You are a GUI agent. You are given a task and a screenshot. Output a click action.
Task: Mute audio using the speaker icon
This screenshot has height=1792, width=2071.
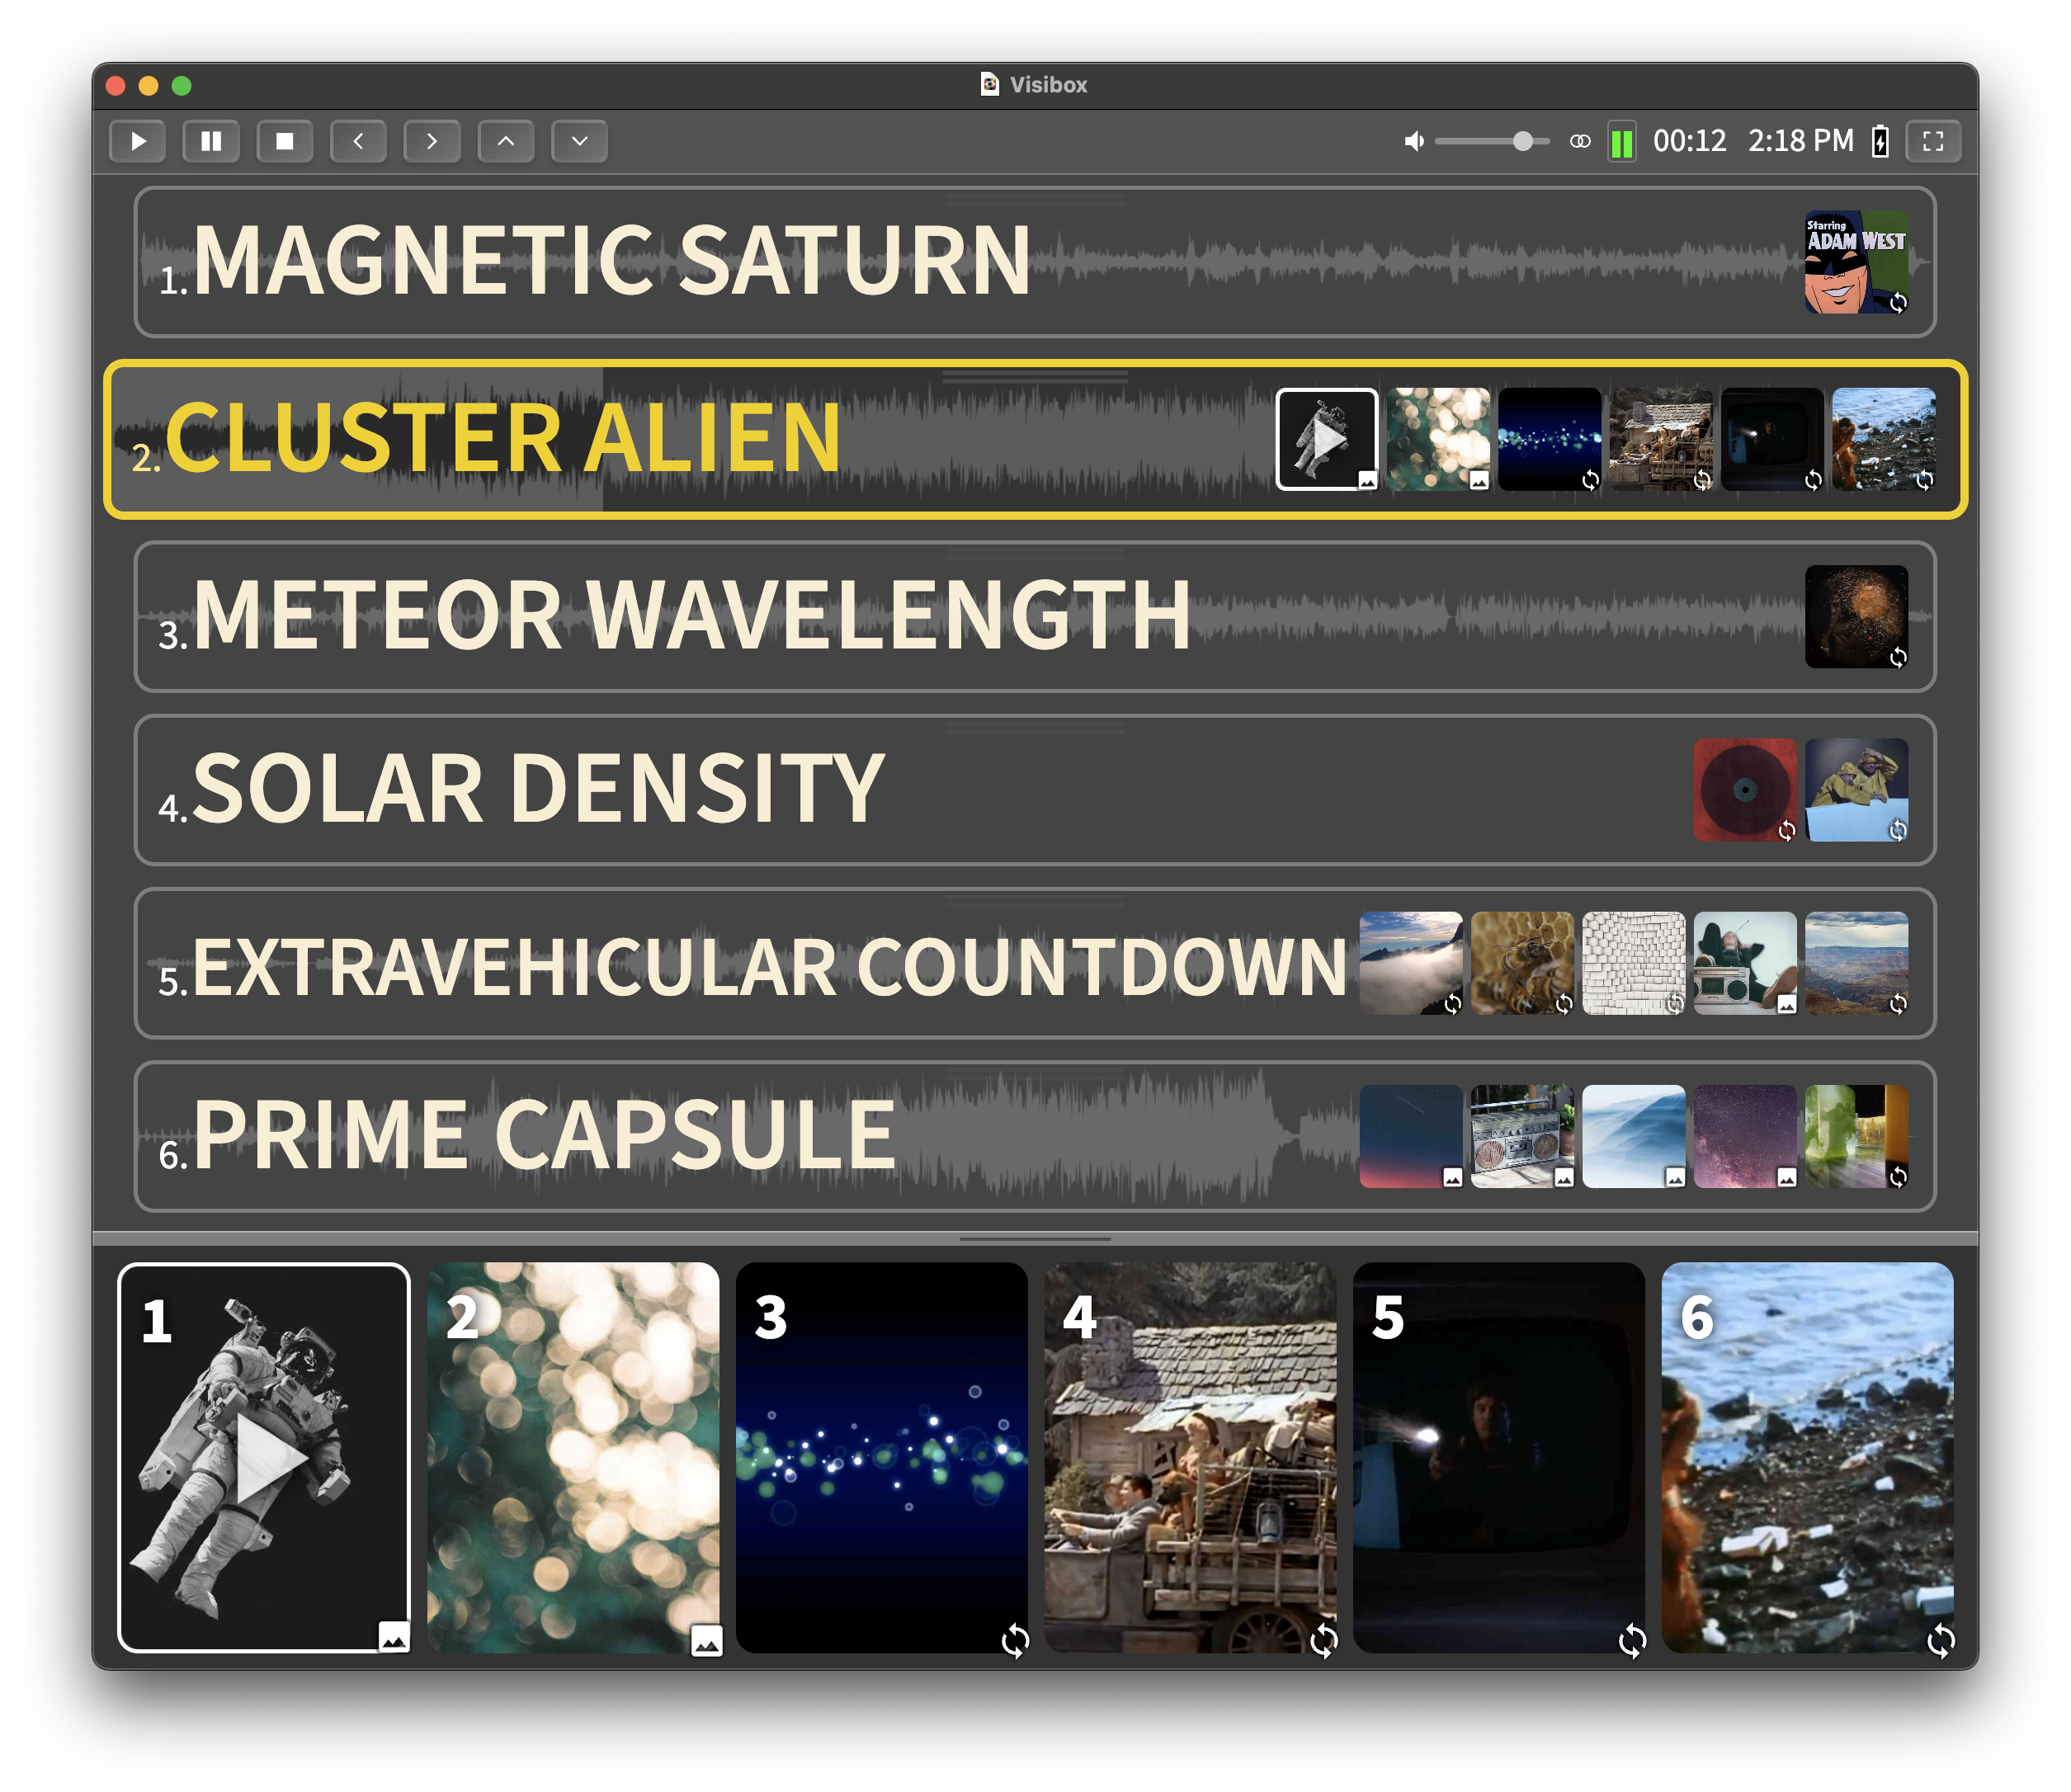[x=1413, y=141]
